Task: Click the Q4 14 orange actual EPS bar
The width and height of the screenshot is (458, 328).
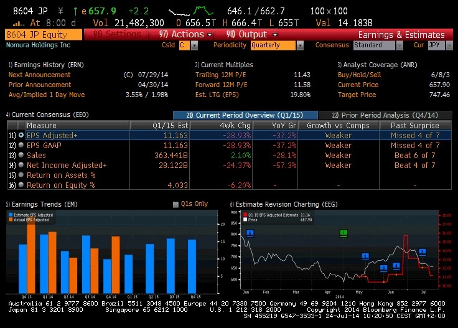Action: (116, 265)
